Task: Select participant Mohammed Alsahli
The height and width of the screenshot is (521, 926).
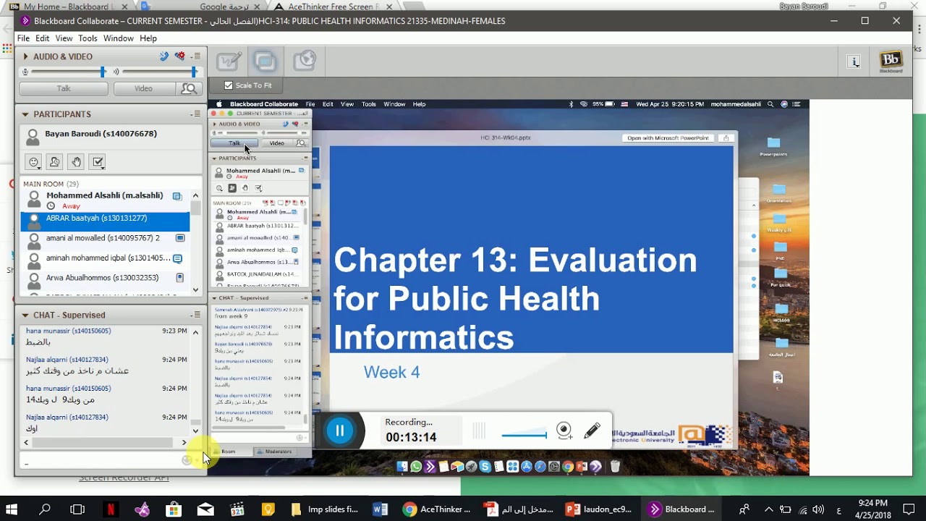Action: [105, 200]
